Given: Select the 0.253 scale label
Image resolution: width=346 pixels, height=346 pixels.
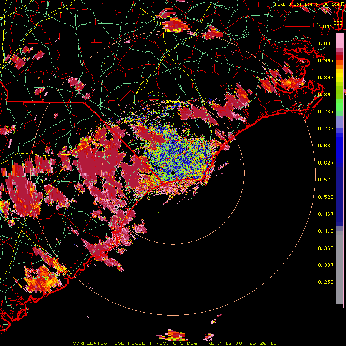Looking at the screenshot, I should click(326, 282).
